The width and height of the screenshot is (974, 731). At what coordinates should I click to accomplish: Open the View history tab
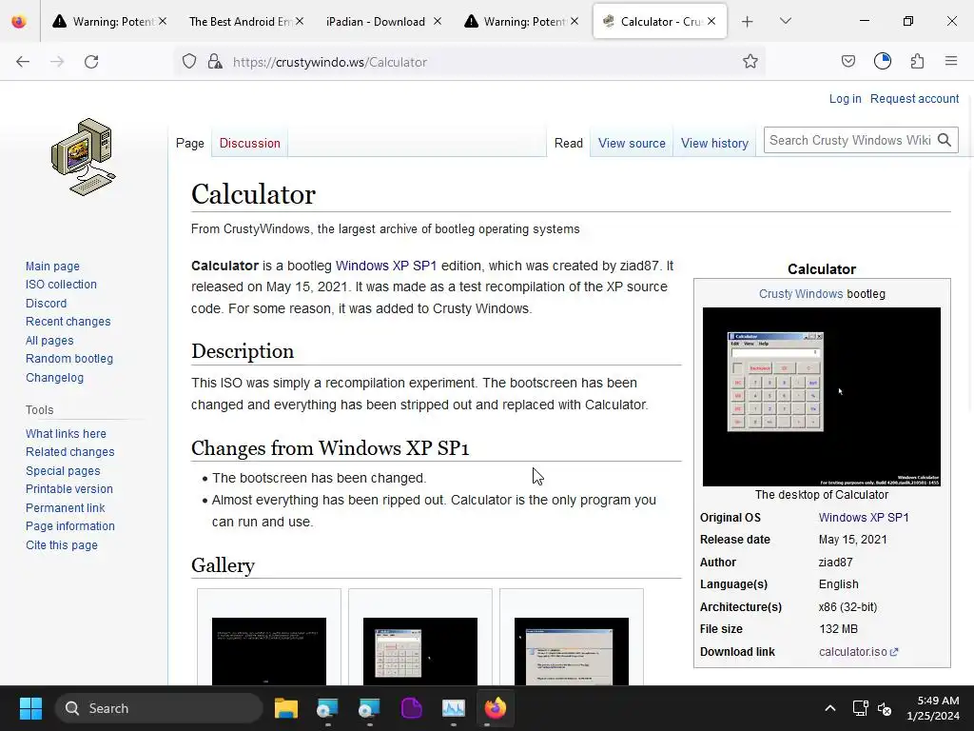[714, 143]
